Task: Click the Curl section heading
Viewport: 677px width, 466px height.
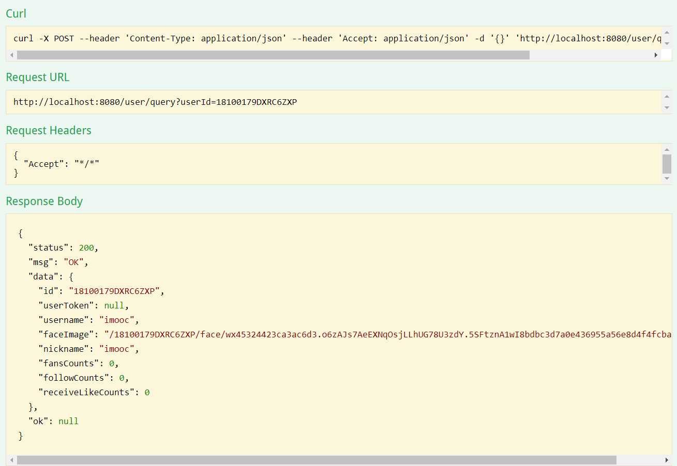Action: point(16,14)
